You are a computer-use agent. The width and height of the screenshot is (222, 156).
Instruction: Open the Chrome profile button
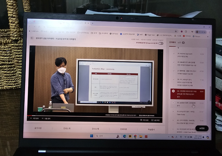click(x=201, y=32)
